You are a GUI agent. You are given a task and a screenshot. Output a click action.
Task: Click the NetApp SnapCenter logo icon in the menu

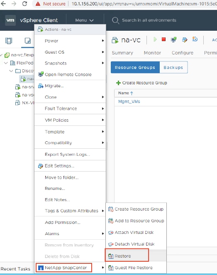point(41,268)
